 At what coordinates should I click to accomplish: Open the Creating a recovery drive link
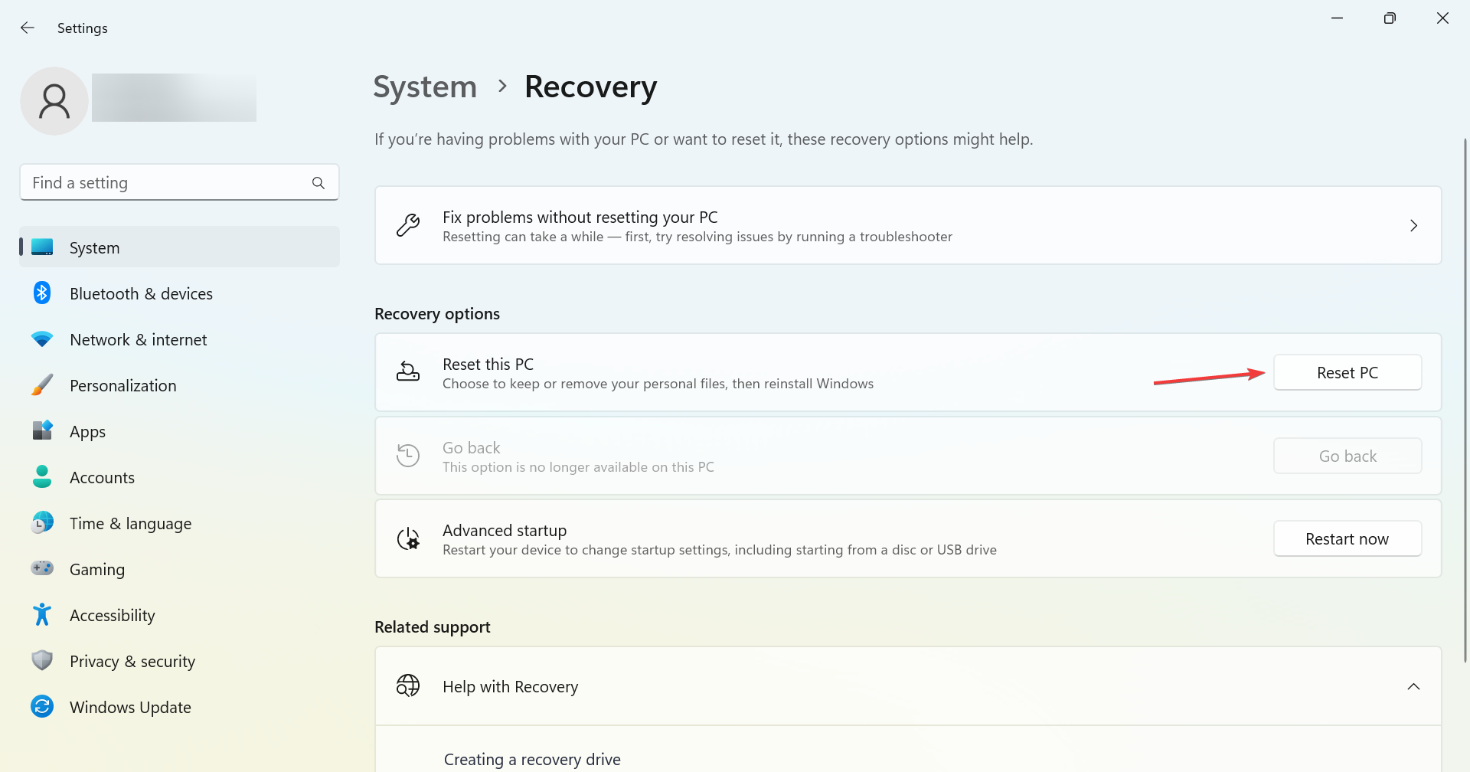[532, 760]
